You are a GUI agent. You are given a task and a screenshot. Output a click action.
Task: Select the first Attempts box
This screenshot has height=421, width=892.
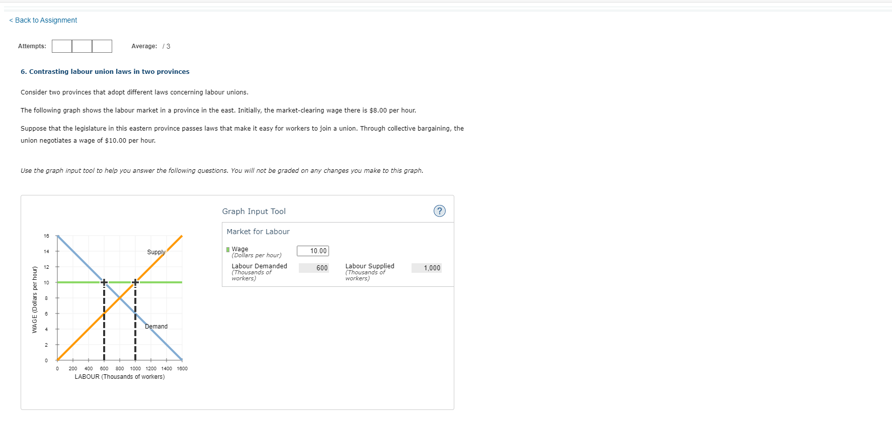62,46
